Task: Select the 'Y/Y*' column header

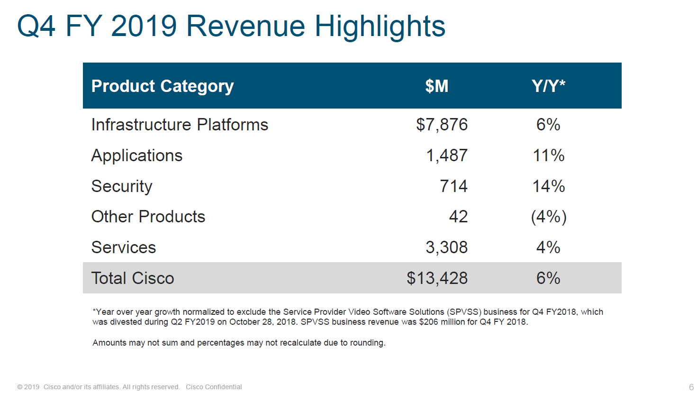Action: pyautogui.click(x=548, y=86)
